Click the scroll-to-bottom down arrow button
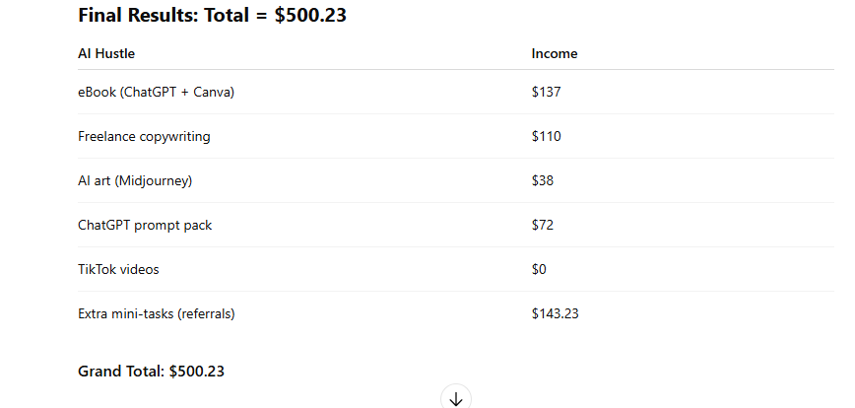 click(x=456, y=399)
